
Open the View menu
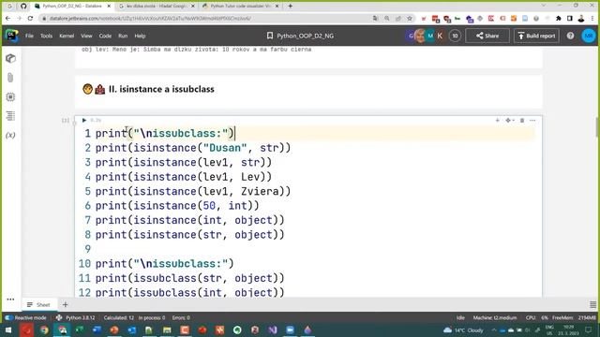tap(86, 36)
